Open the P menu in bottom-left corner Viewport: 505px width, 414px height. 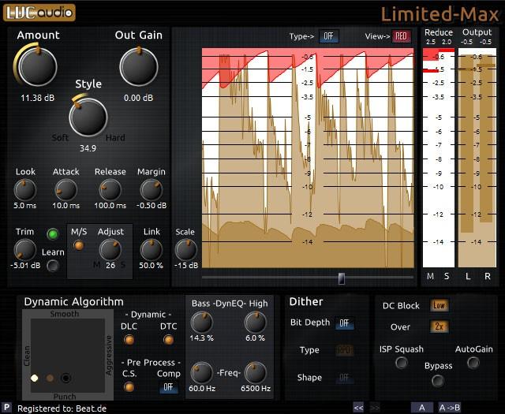click(x=7, y=407)
